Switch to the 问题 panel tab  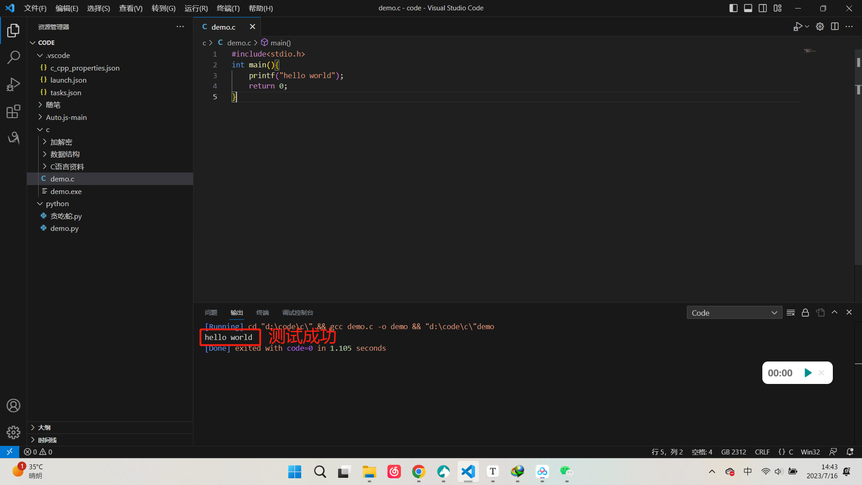click(x=211, y=313)
